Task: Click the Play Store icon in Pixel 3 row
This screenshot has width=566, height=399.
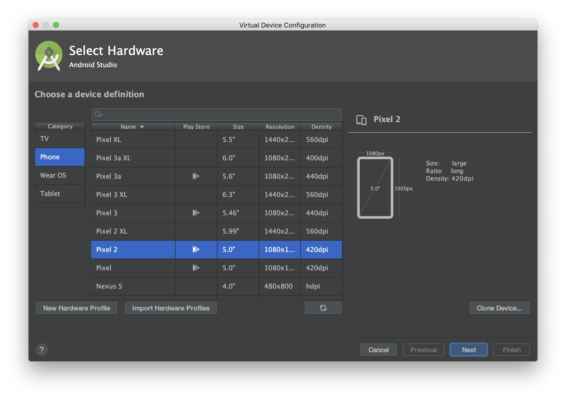Action: (x=196, y=213)
